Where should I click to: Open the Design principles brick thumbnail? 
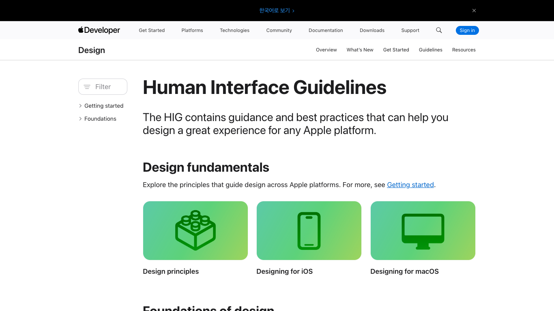(x=195, y=230)
